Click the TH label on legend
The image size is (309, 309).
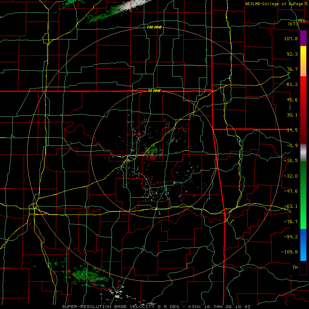click(295, 267)
